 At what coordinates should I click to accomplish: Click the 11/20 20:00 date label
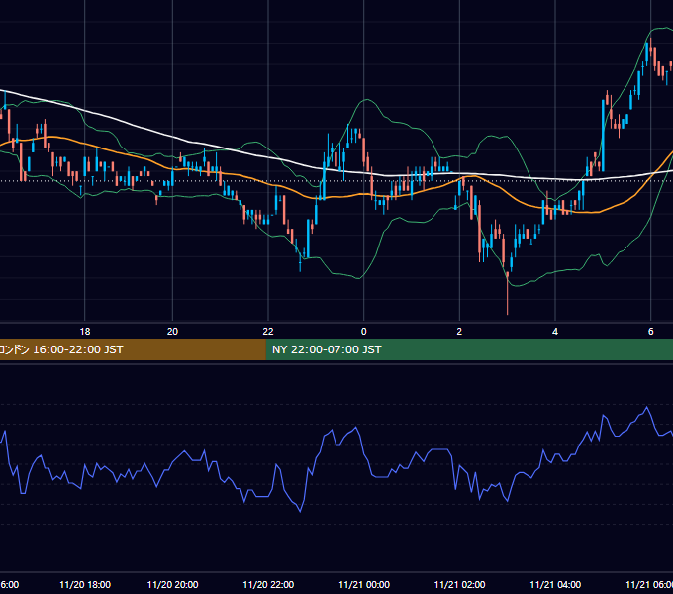point(172,584)
